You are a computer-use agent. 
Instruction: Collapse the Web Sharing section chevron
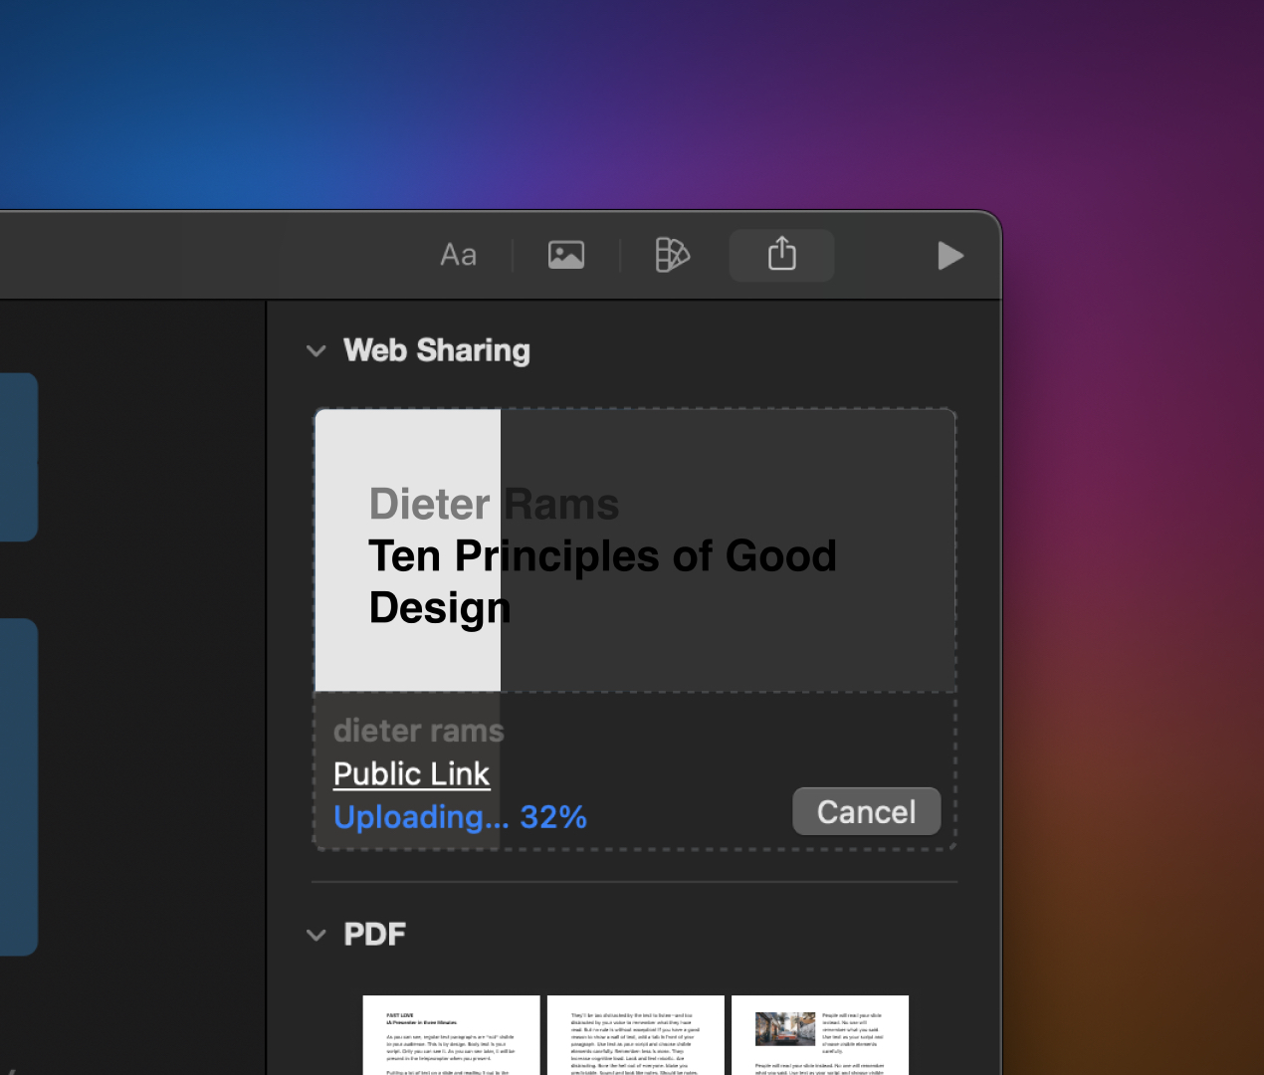point(316,351)
